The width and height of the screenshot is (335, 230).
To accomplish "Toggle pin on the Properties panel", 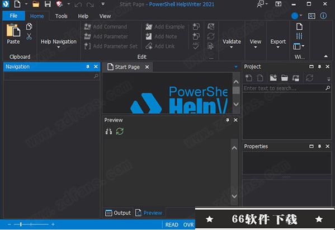I will pos(319,147).
